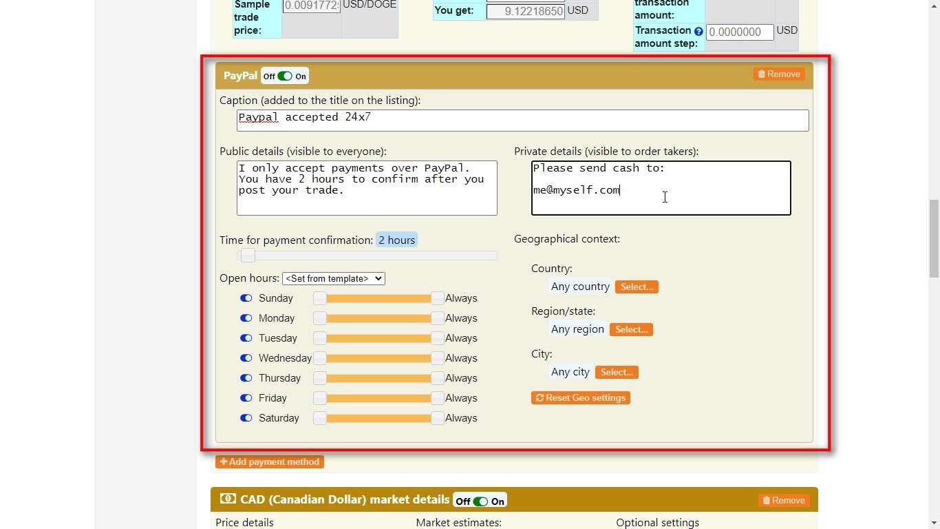The image size is (940, 529).
Task: Click Select next to Any region
Action: (x=631, y=330)
